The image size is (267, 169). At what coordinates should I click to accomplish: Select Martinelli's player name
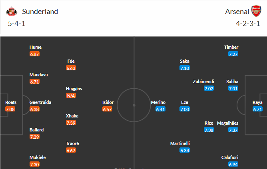click(x=179, y=143)
